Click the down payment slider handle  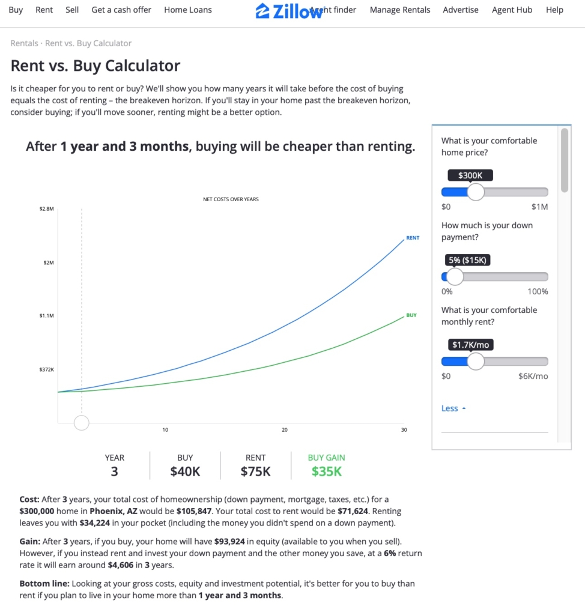(455, 277)
